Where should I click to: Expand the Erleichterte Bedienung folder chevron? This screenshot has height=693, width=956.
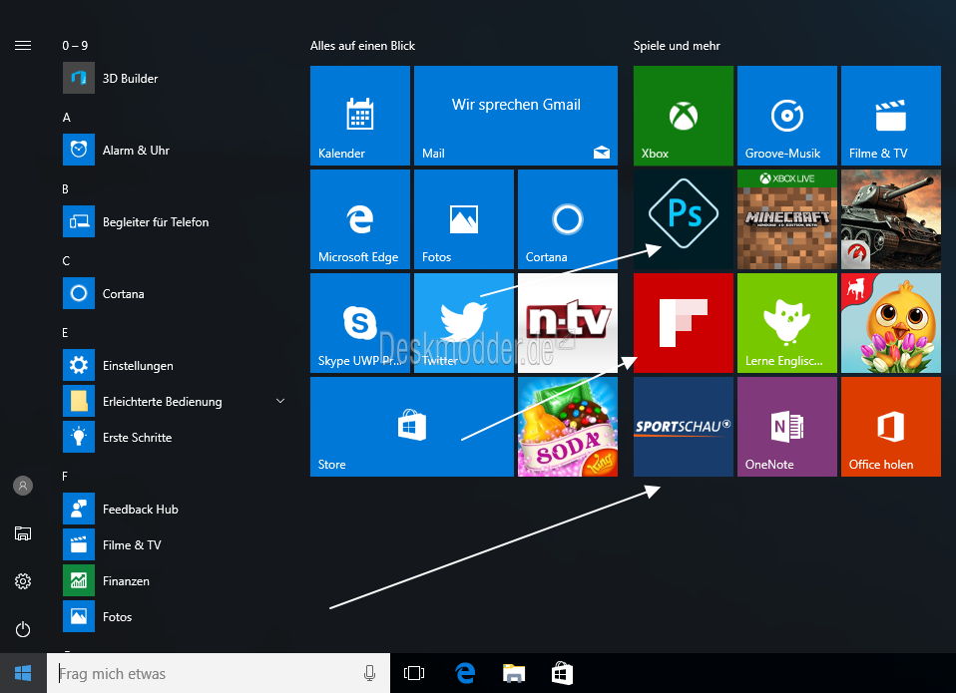(x=280, y=401)
